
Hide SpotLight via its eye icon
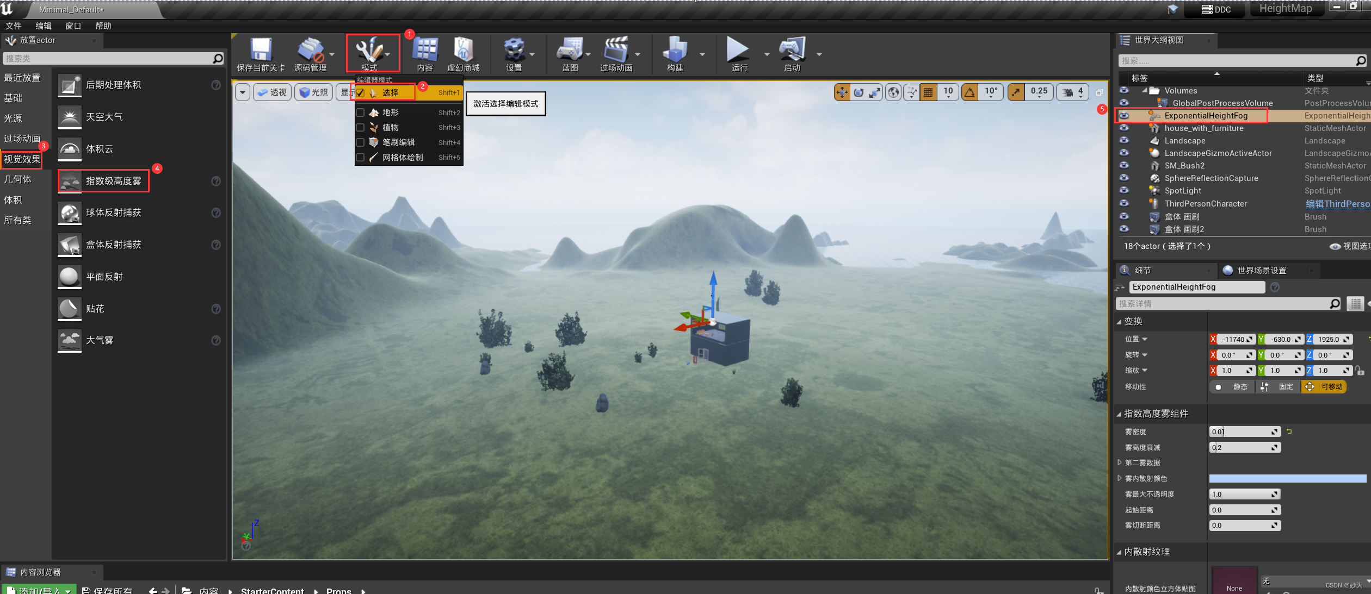click(x=1124, y=191)
